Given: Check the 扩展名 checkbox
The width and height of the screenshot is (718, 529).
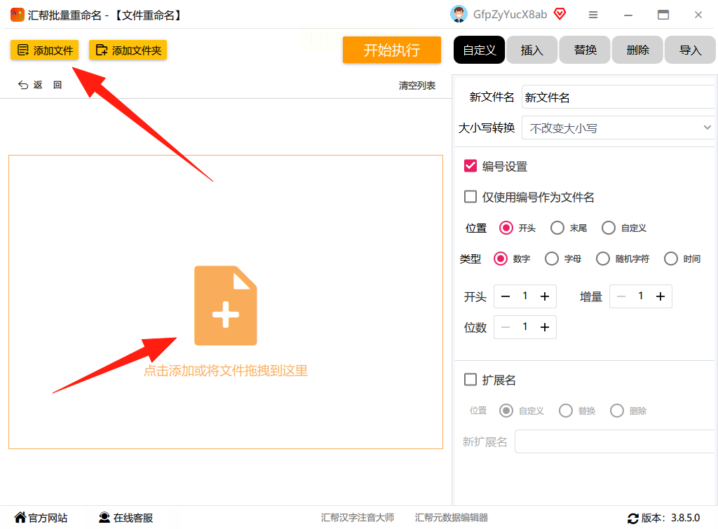Looking at the screenshot, I should pyautogui.click(x=470, y=379).
